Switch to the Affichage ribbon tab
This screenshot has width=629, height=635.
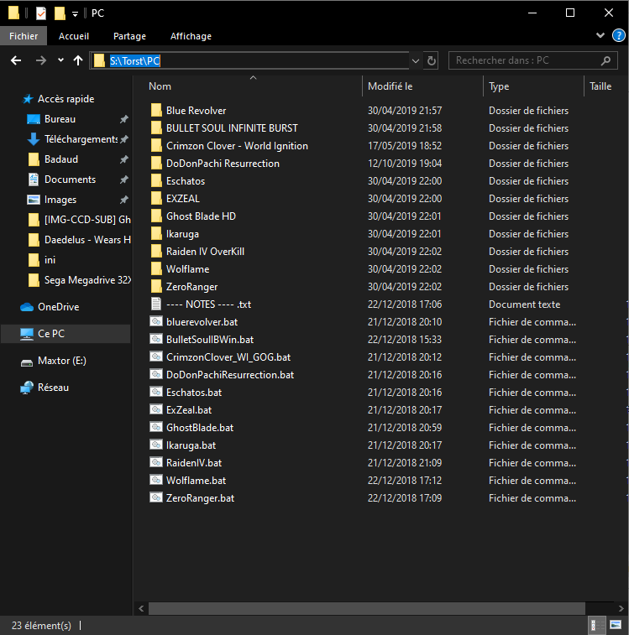click(x=191, y=36)
